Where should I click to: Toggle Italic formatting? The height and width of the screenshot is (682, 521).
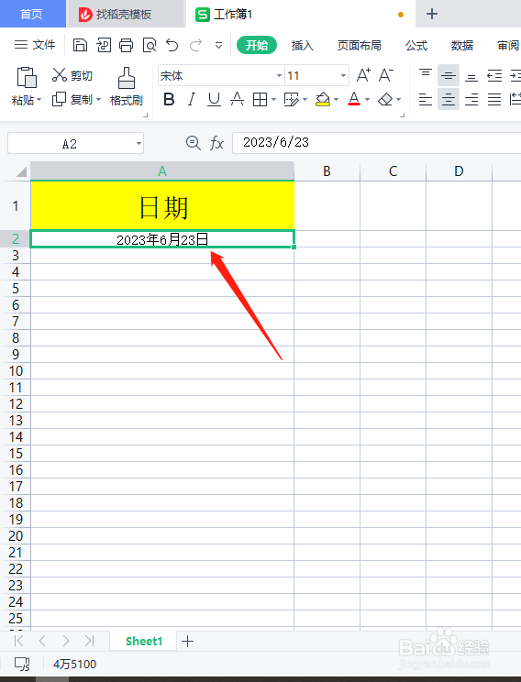[x=191, y=100]
